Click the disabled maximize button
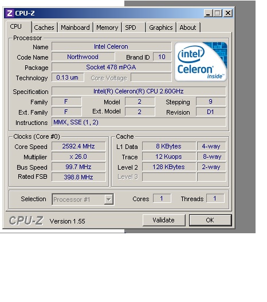The width and height of the screenshot is (267, 302). click(x=218, y=13)
